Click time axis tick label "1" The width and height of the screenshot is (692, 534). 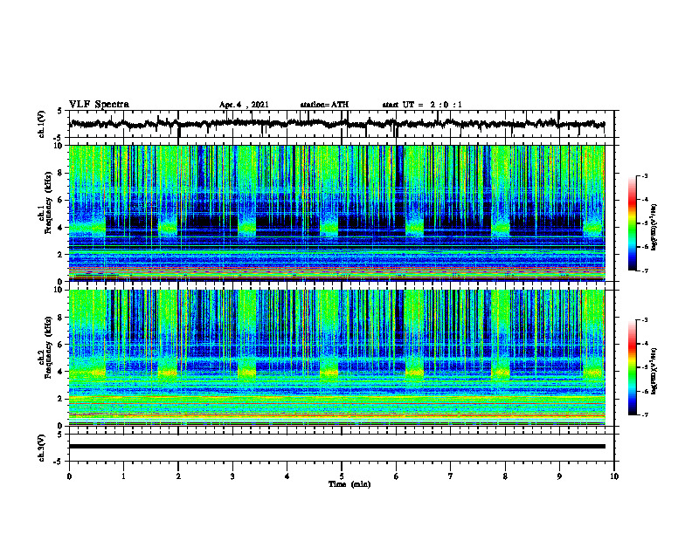click(123, 476)
